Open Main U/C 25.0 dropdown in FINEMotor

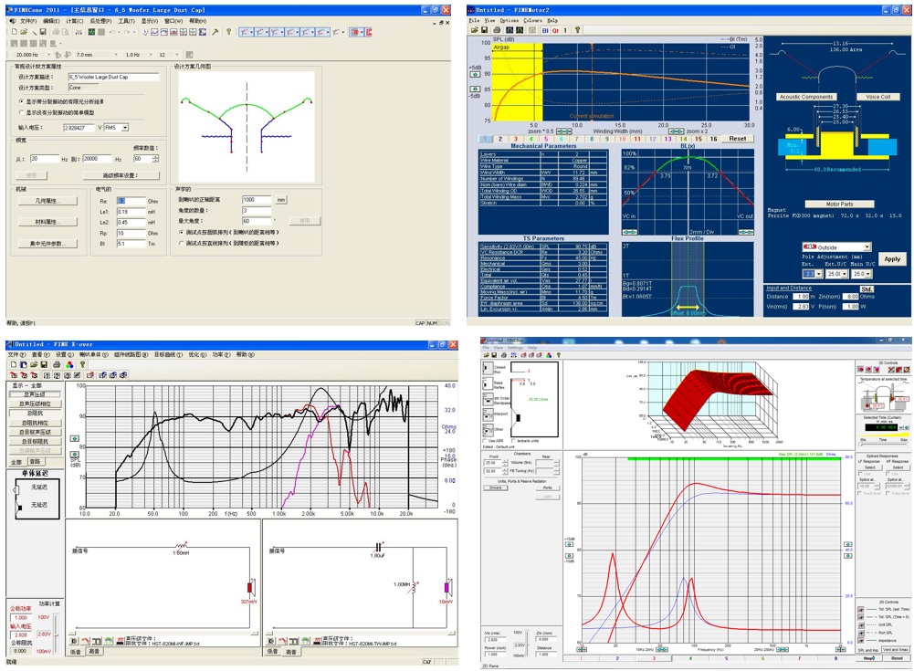tap(870, 273)
